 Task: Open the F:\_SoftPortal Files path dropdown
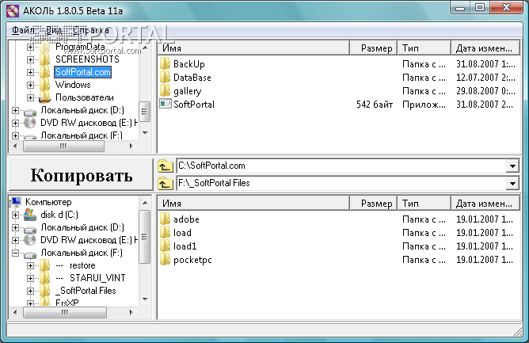512,183
